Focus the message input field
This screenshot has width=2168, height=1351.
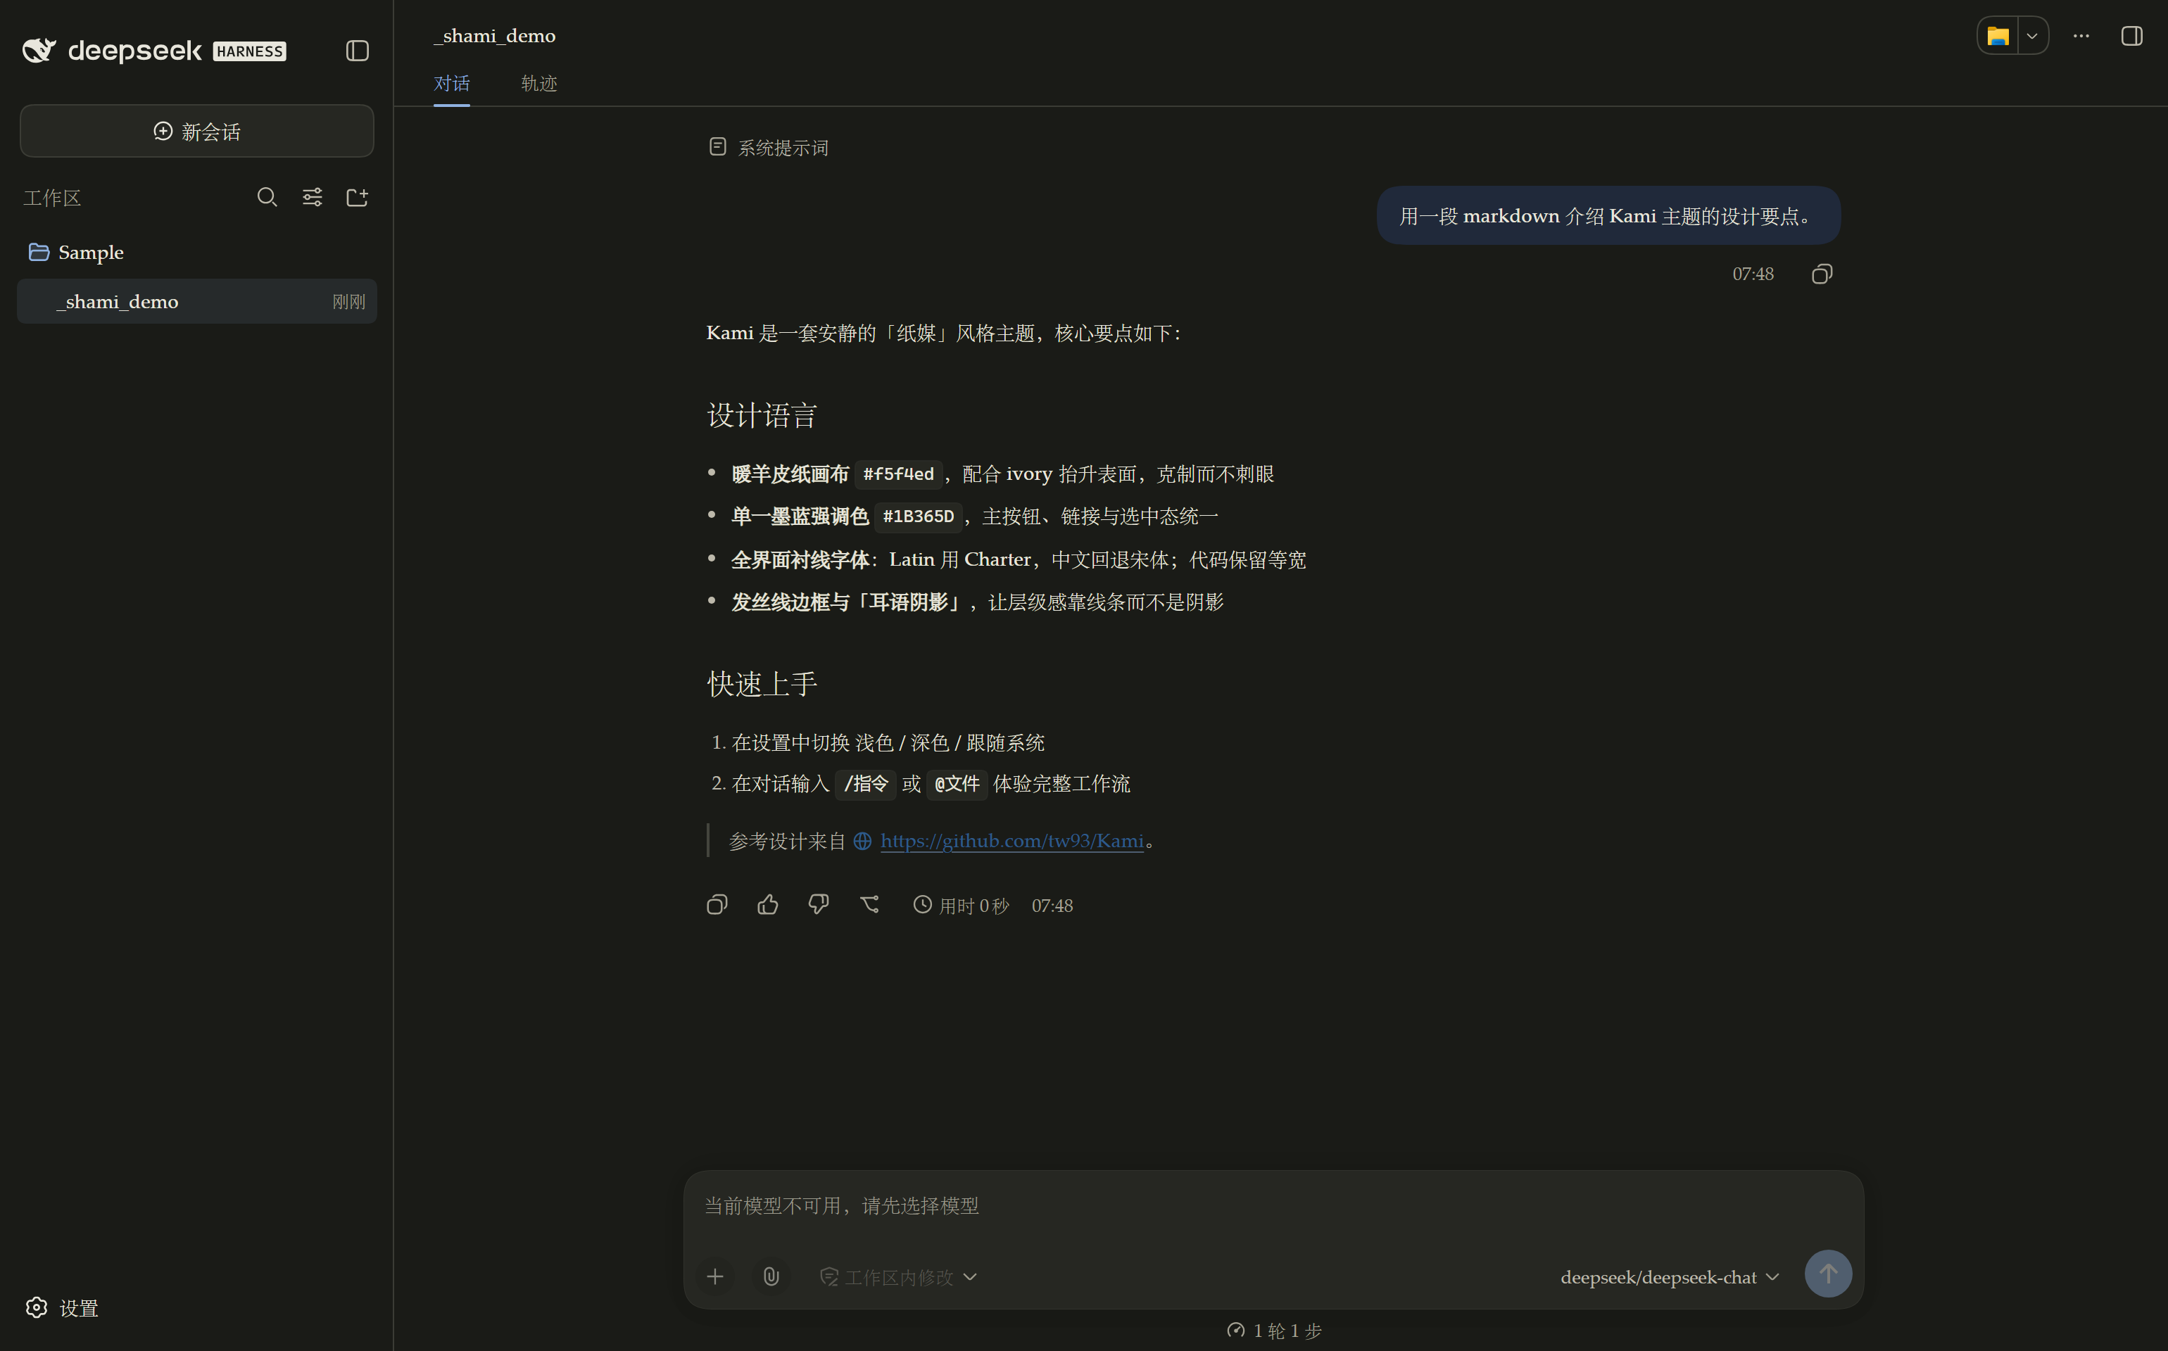tap(1273, 1206)
